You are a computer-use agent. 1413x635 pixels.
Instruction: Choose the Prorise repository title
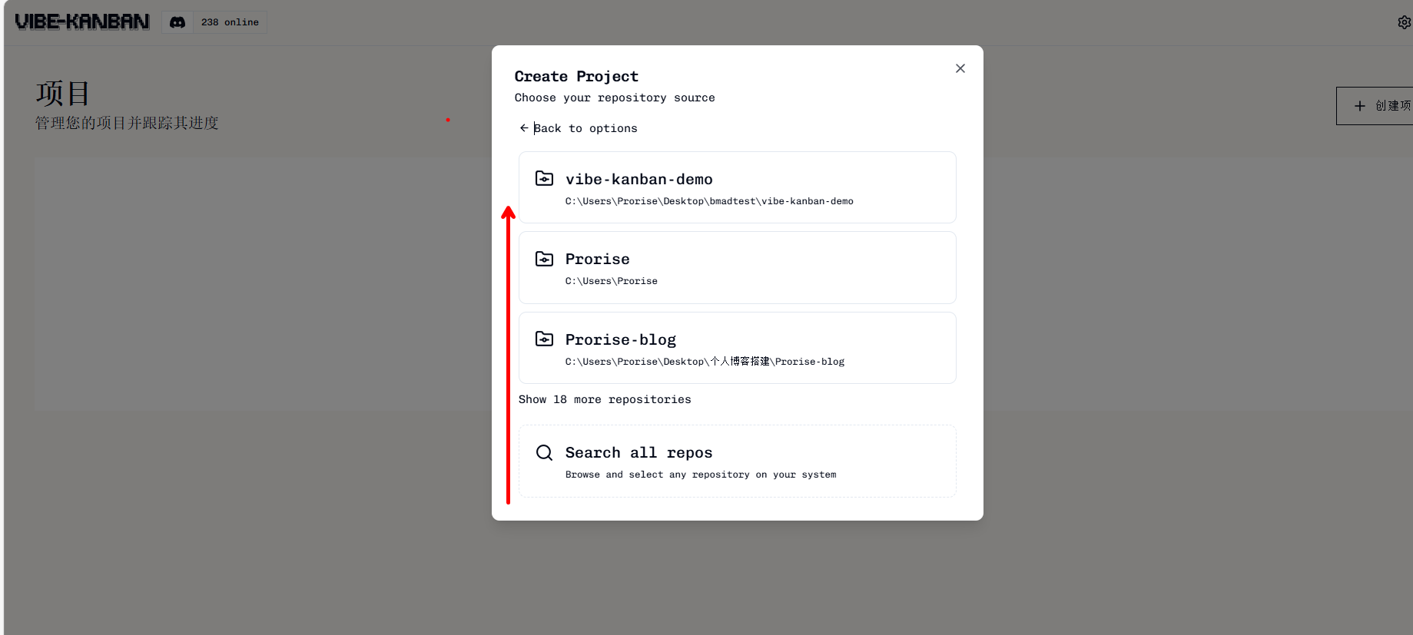point(597,260)
